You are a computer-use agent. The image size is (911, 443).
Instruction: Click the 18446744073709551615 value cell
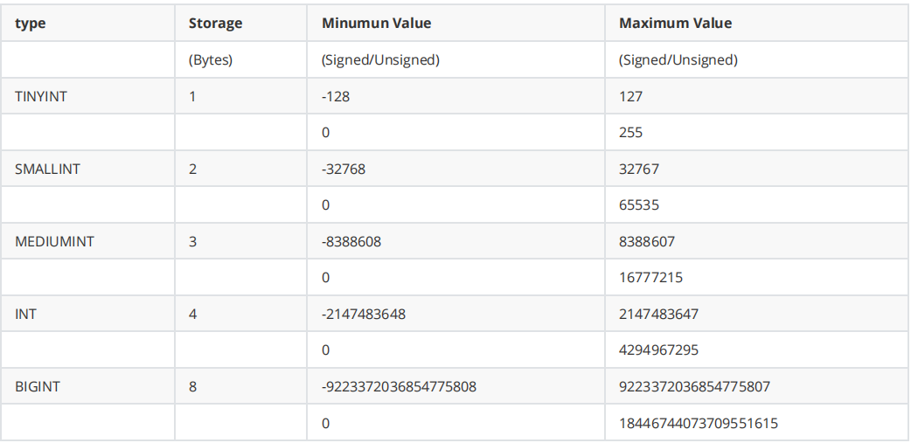[699, 423]
